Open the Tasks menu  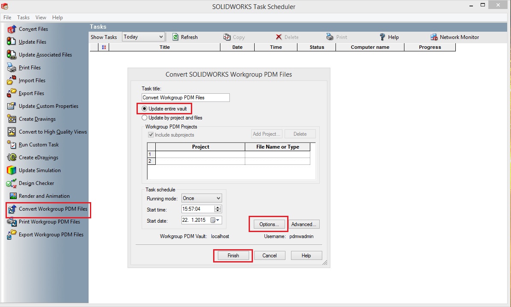pos(23,18)
